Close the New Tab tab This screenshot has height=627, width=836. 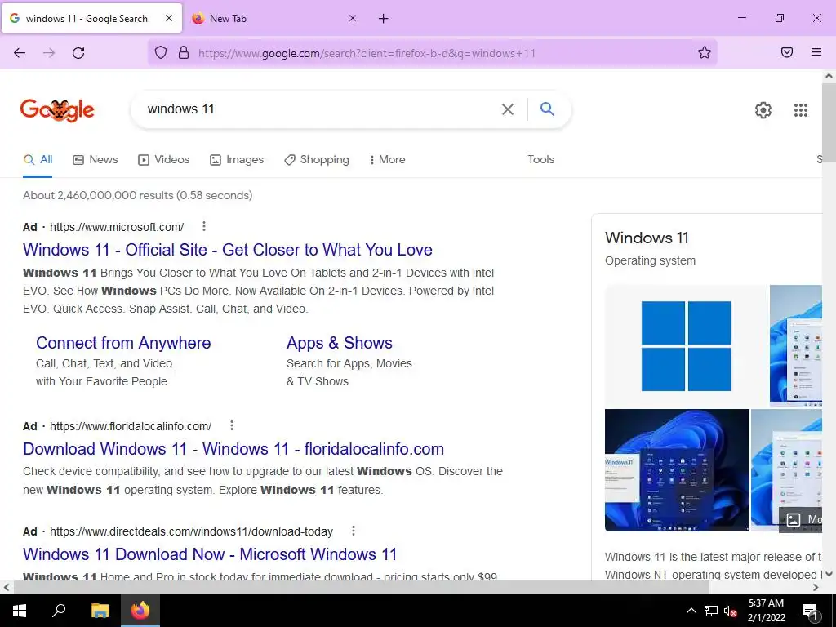[353, 18]
